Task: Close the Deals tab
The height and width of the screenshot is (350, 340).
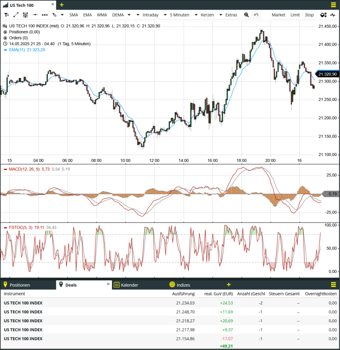Action: [108, 284]
